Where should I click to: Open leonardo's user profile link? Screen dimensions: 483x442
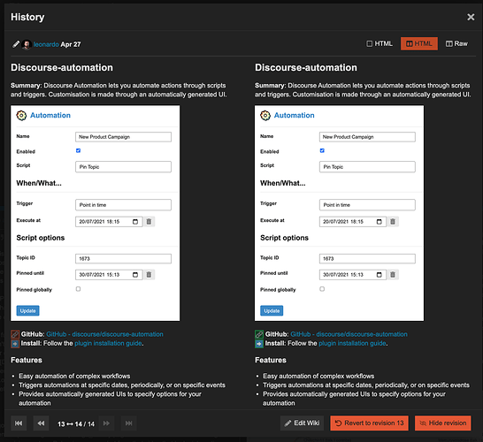46,44
